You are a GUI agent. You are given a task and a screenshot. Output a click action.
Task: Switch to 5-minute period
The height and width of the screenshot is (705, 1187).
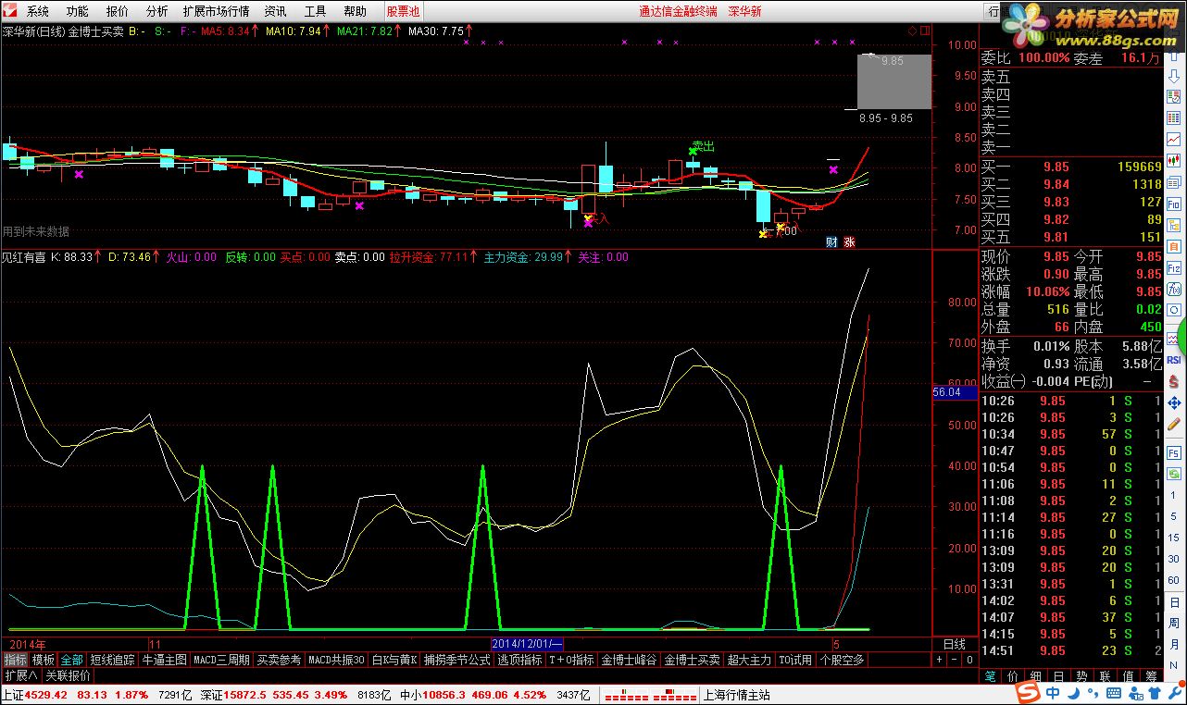(x=1173, y=517)
